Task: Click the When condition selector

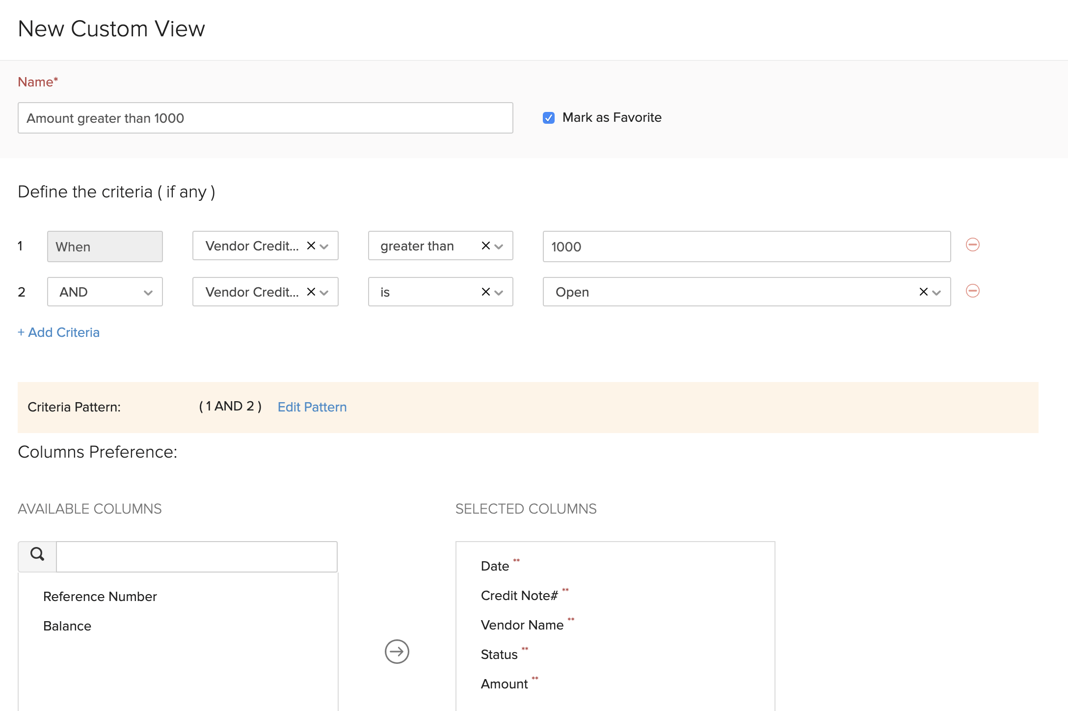Action: (105, 246)
